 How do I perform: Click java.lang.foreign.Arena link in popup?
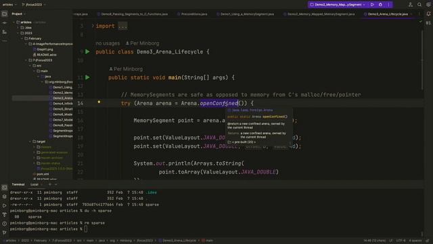coord(252,110)
